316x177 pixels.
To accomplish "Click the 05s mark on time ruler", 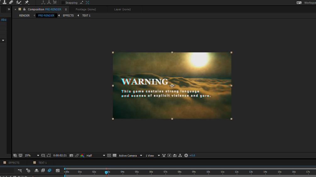I will (137, 172).
